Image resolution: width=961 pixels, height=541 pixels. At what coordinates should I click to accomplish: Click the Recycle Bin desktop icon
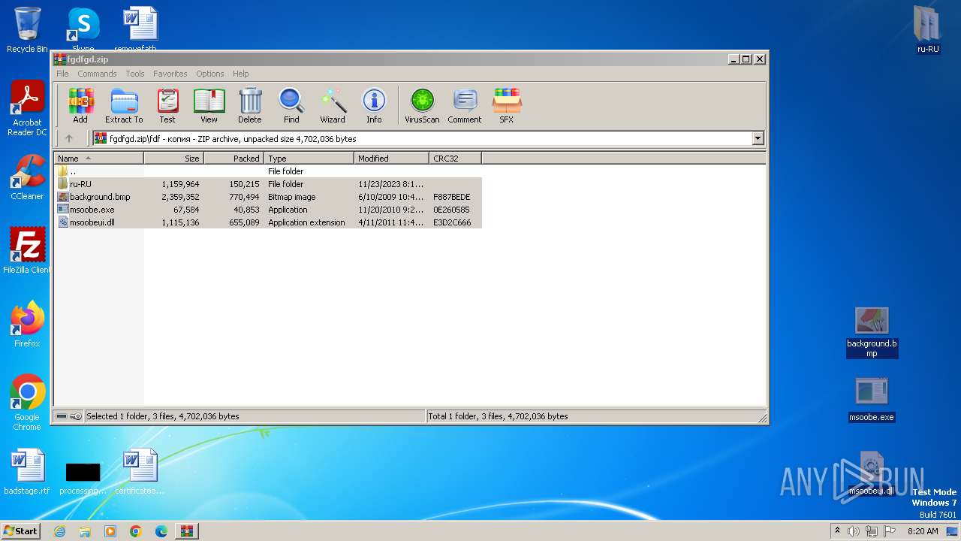click(x=27, y=30)
